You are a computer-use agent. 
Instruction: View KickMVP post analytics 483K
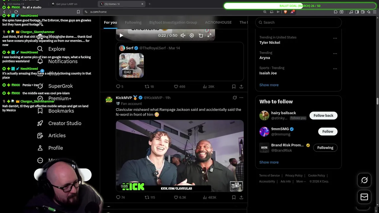209,197
